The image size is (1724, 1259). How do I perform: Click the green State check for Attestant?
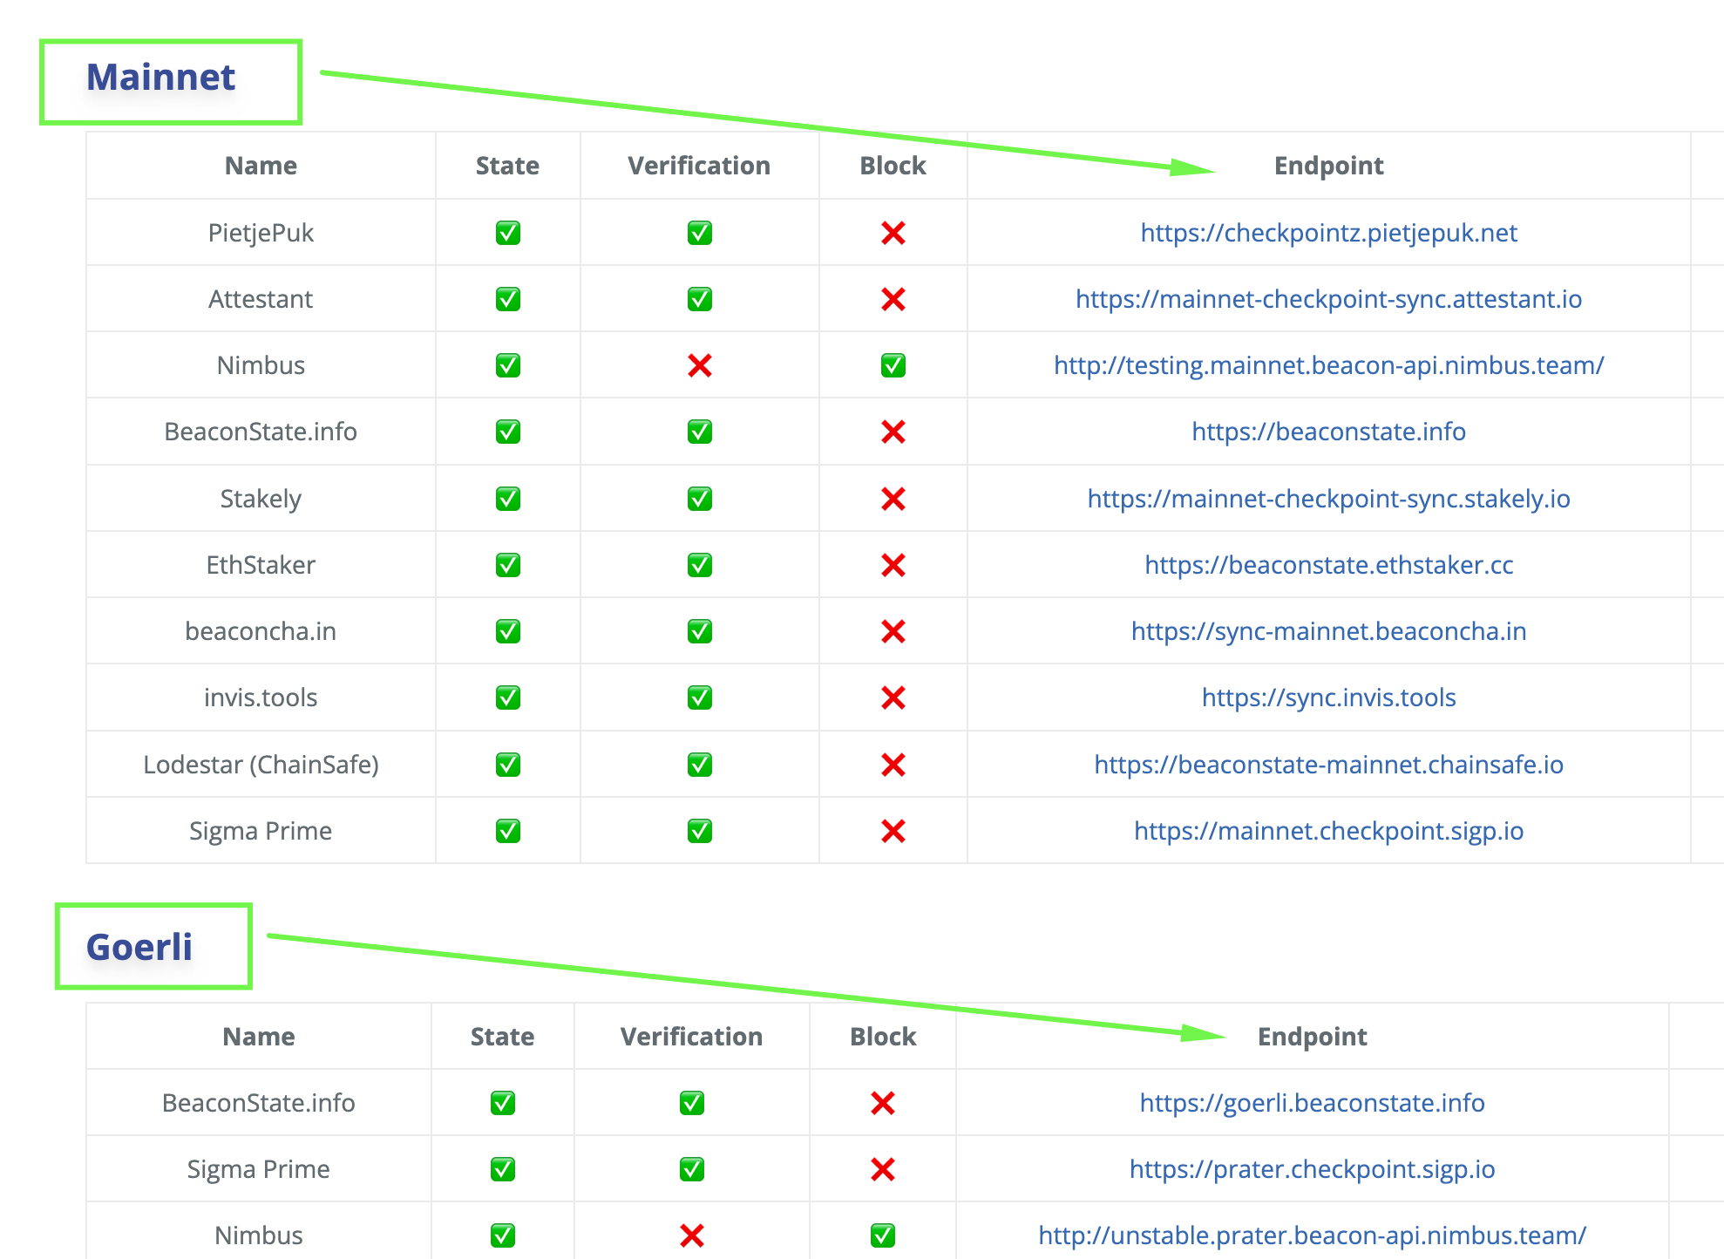pos(508,299)
